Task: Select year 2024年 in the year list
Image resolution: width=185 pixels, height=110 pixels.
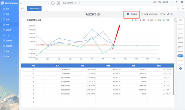Action: click(x=180, y=60)
